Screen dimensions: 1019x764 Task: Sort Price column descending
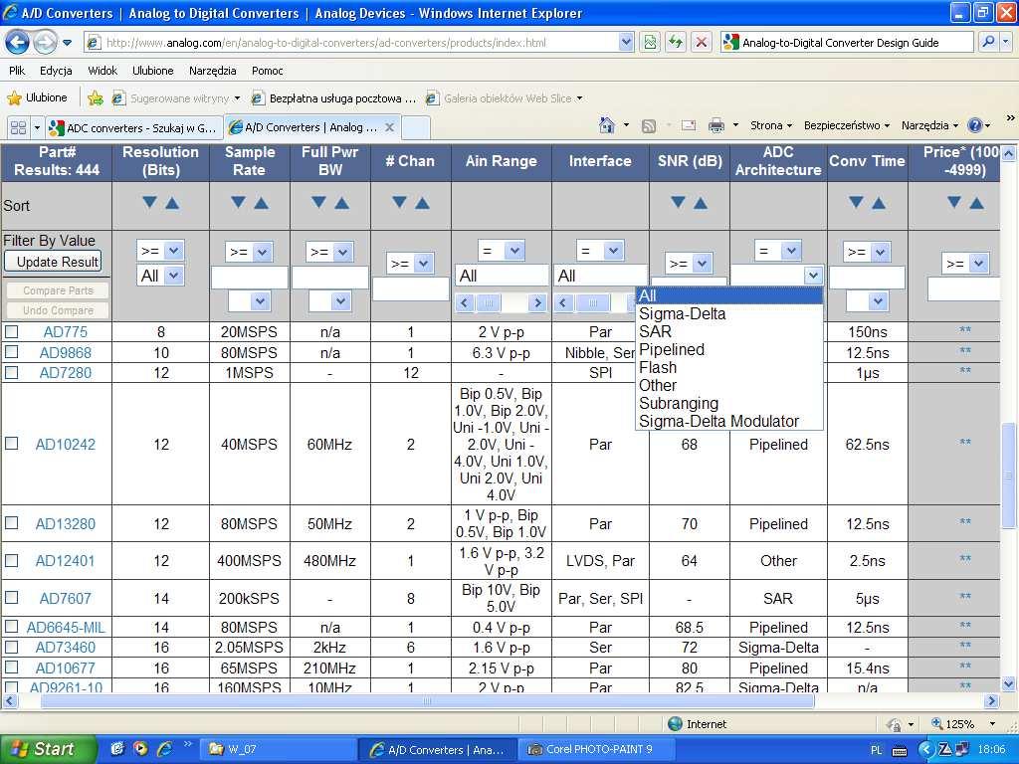pos(954,203)
